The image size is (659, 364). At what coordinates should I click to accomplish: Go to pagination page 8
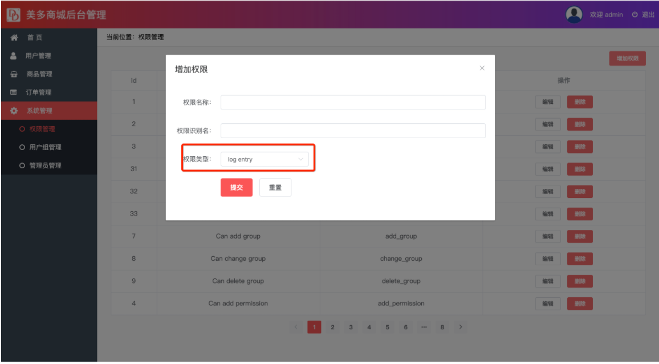(x=442, y=327)
